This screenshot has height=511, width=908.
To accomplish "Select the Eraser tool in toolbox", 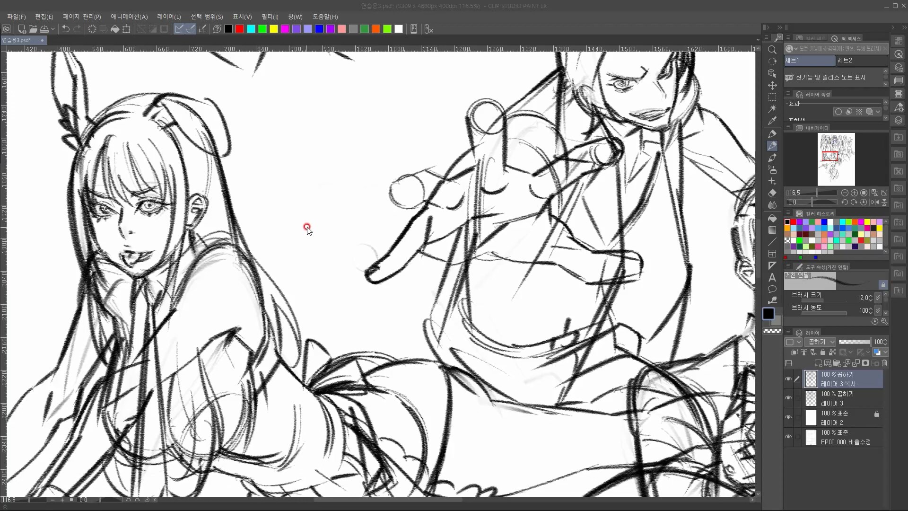I will click(772, 193).
